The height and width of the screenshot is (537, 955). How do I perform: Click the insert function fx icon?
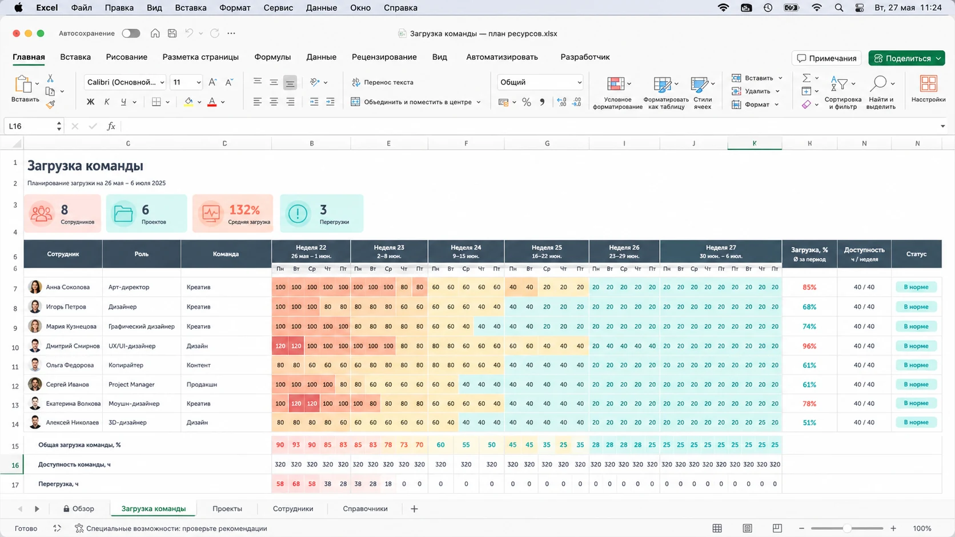pos(111,126)
